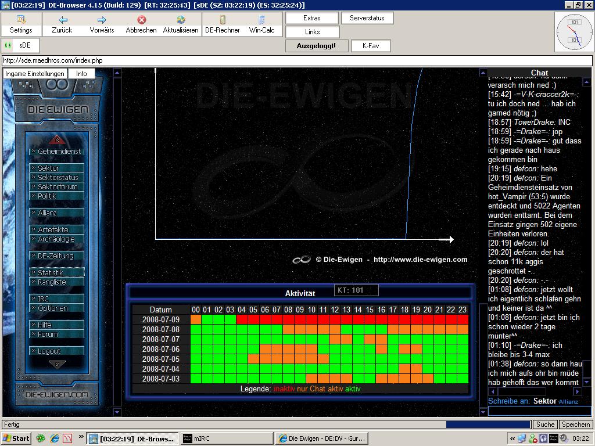The image size is (595, 446).
Task: Select Sektor as chat recipient
Action: (544, 401)
